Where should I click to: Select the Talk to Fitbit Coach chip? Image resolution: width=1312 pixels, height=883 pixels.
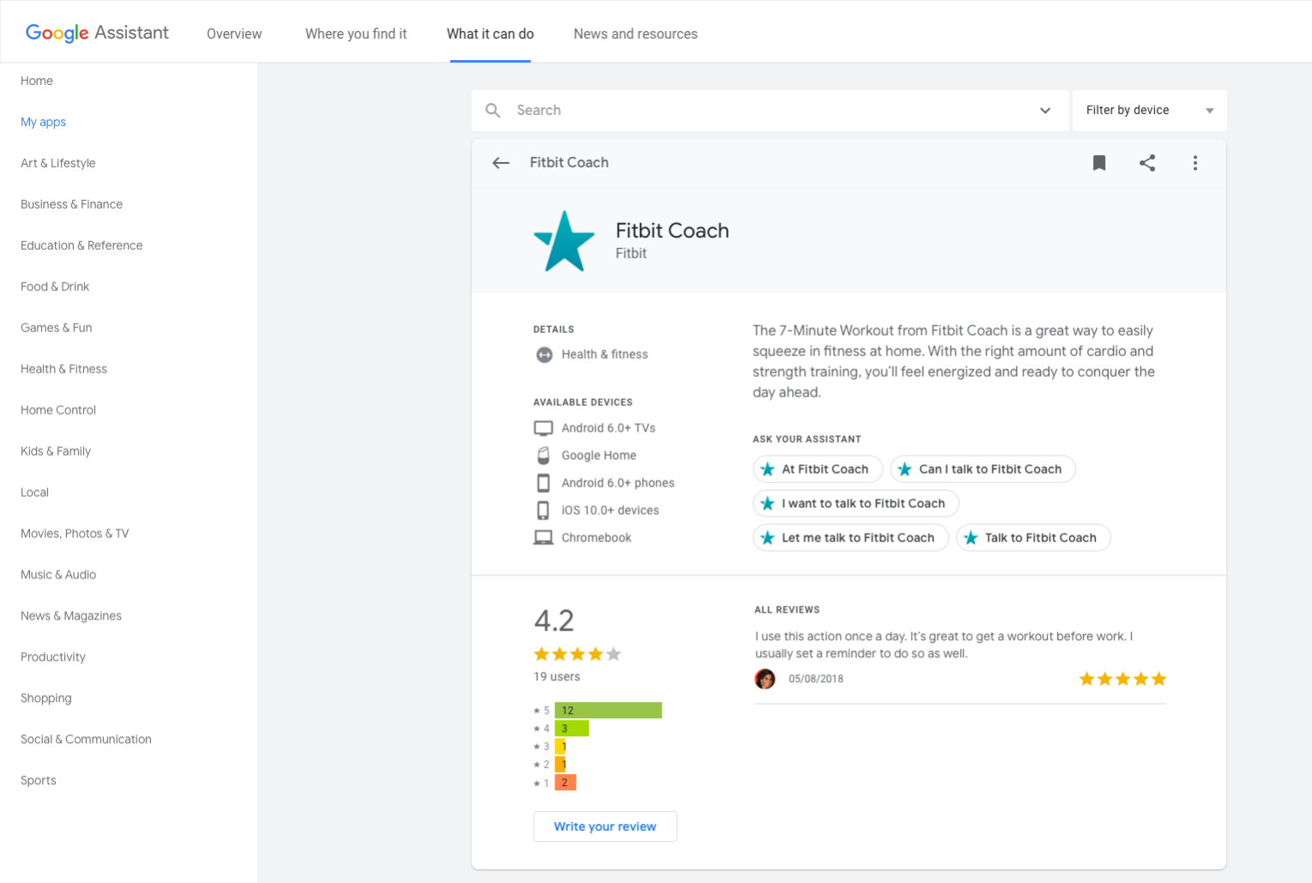pos(1033,538)
